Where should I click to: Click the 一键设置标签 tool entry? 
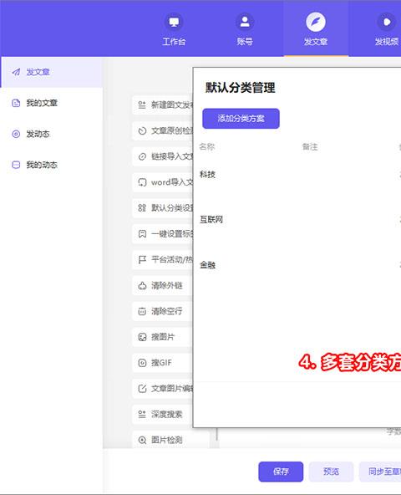[x=162, y=233]
